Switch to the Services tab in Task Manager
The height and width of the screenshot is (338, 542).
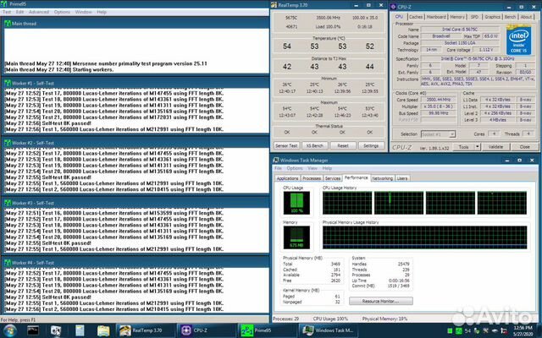333,178
